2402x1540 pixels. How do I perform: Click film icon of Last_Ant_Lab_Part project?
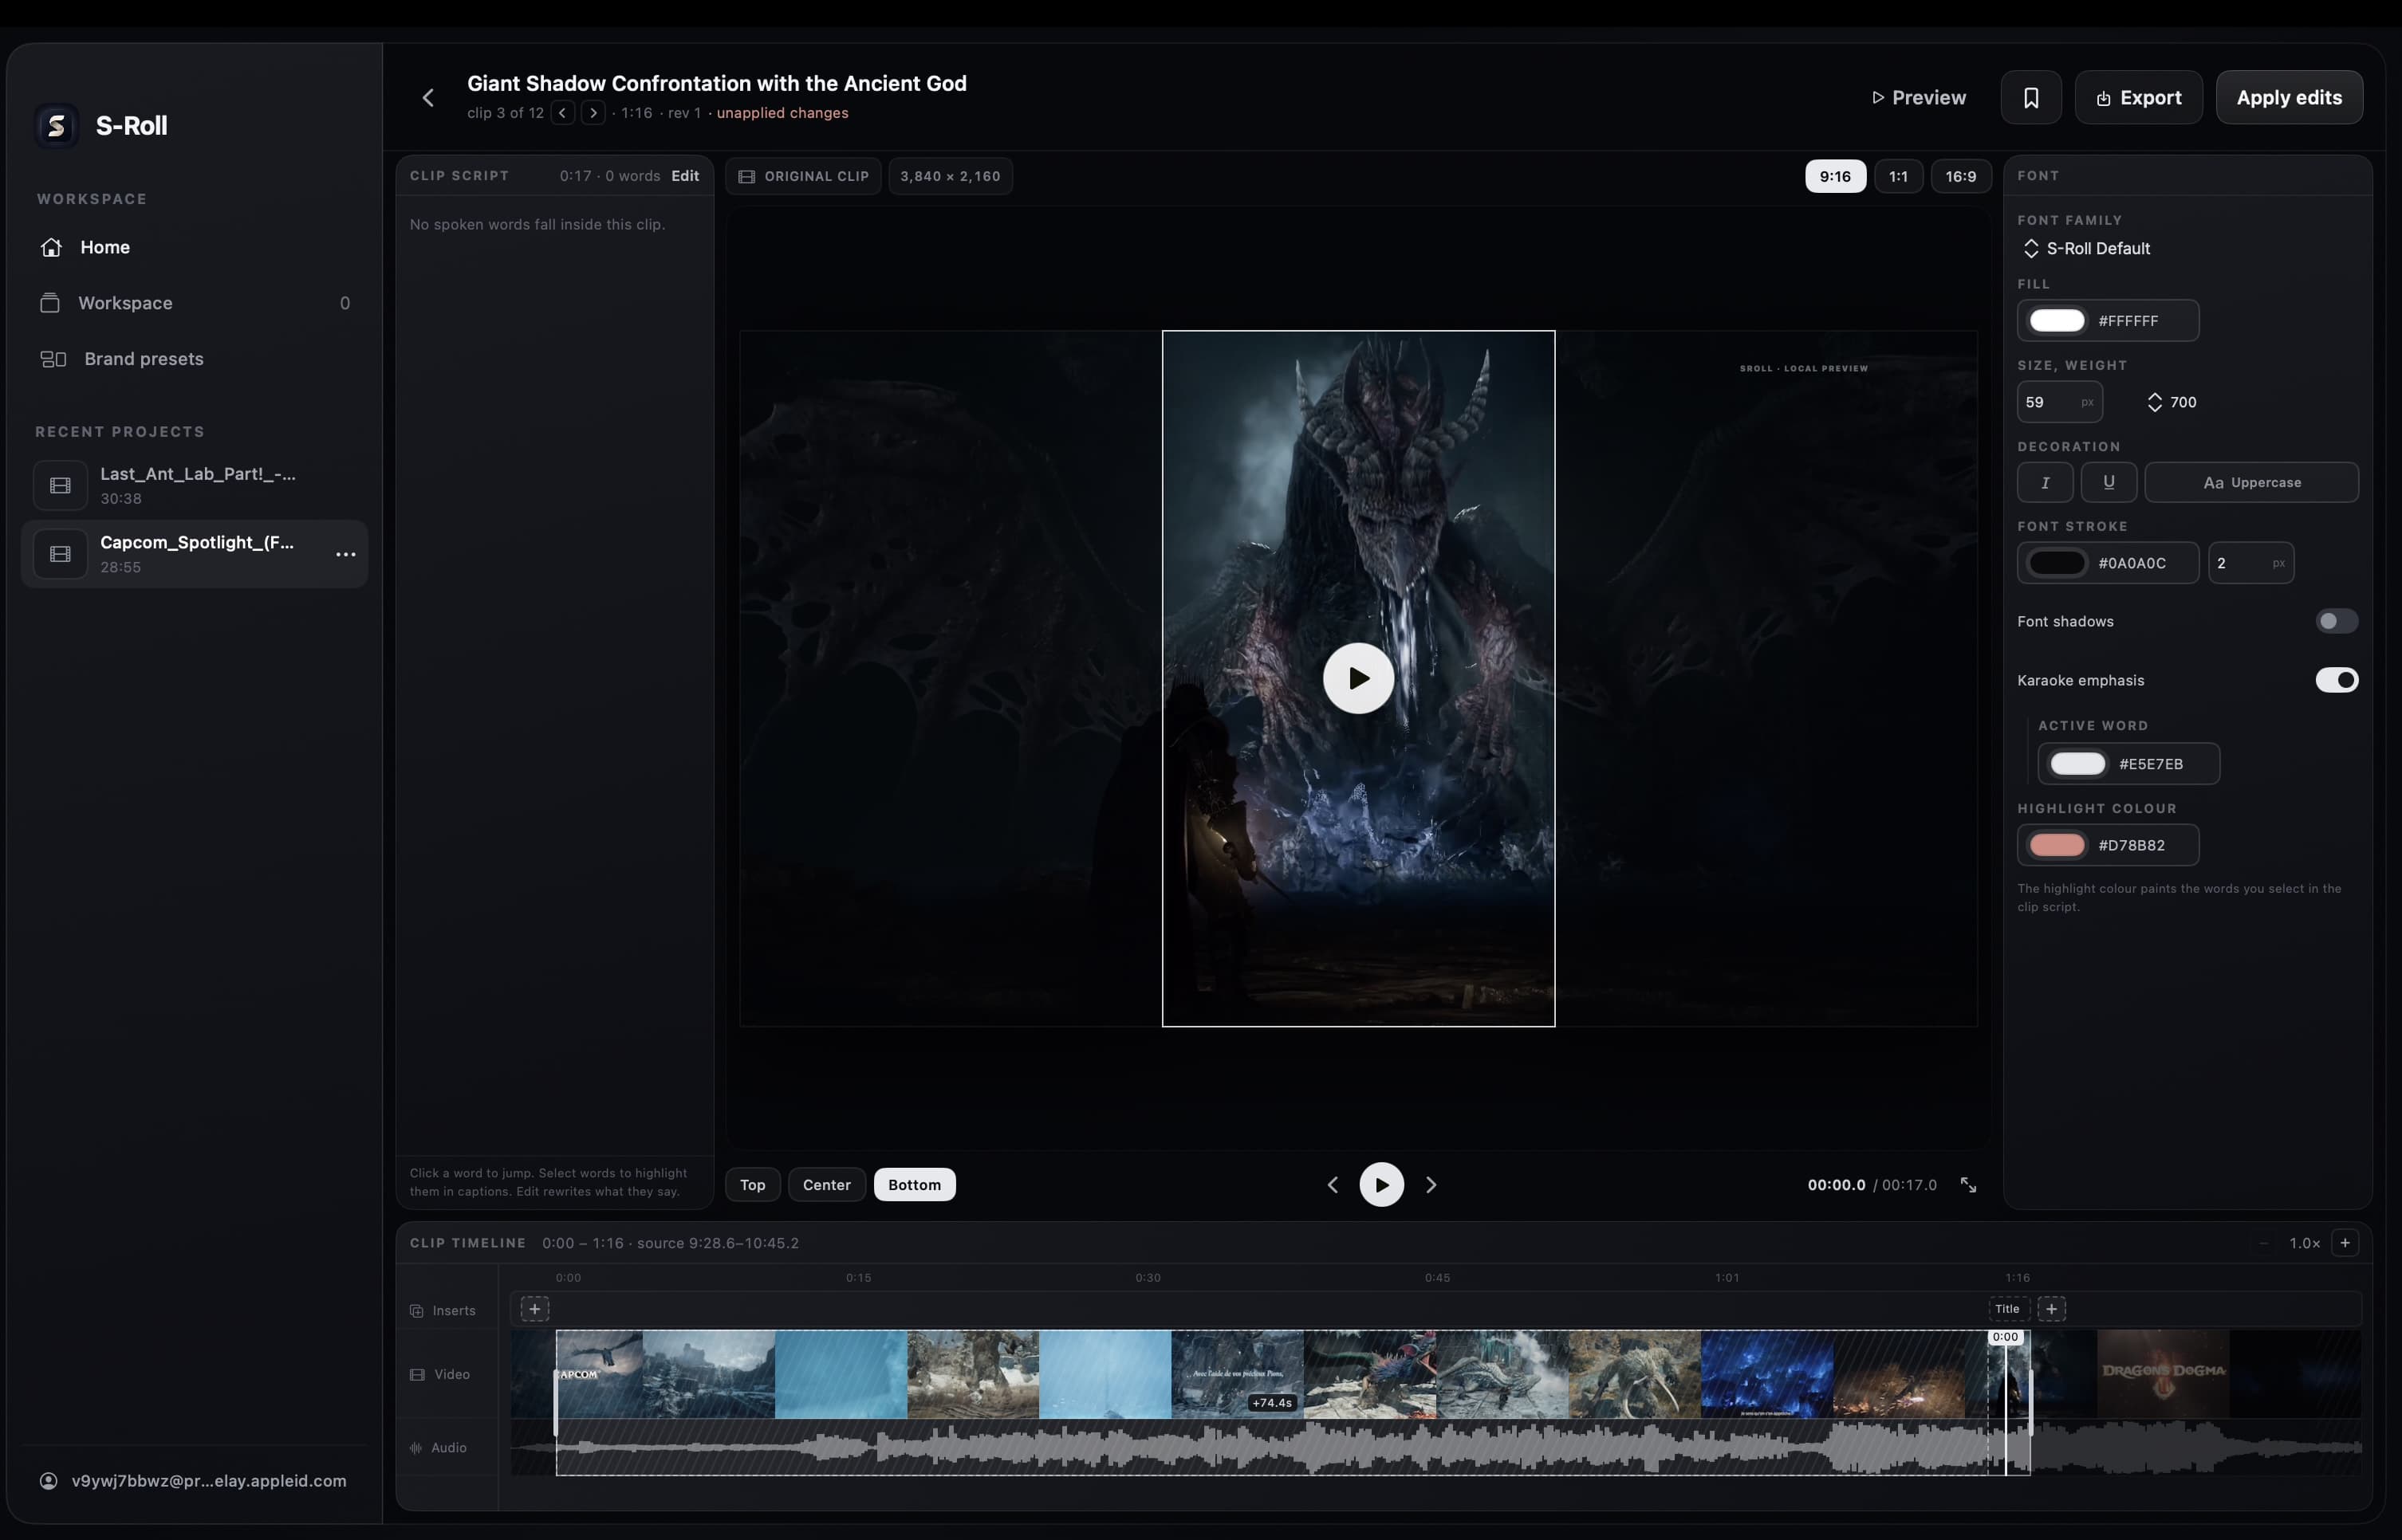(60, 485)
